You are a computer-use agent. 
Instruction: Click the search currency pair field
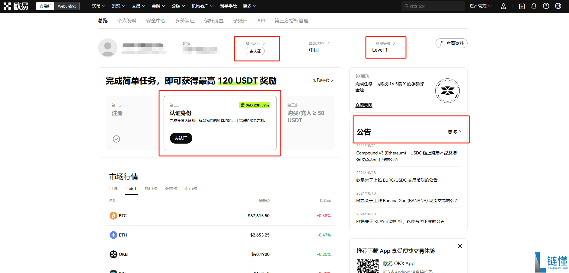(x=433, y=6)
